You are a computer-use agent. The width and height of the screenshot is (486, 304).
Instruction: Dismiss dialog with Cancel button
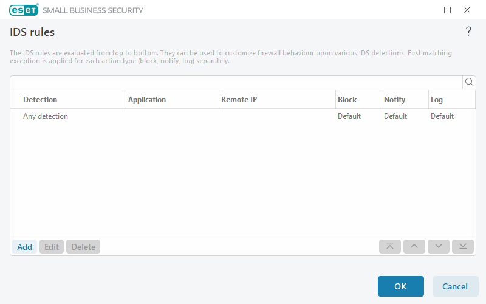pos(455,286)
